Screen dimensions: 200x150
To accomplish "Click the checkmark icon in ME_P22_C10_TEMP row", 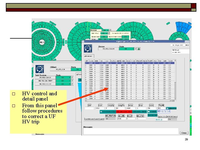I will (x=72, y=81).
